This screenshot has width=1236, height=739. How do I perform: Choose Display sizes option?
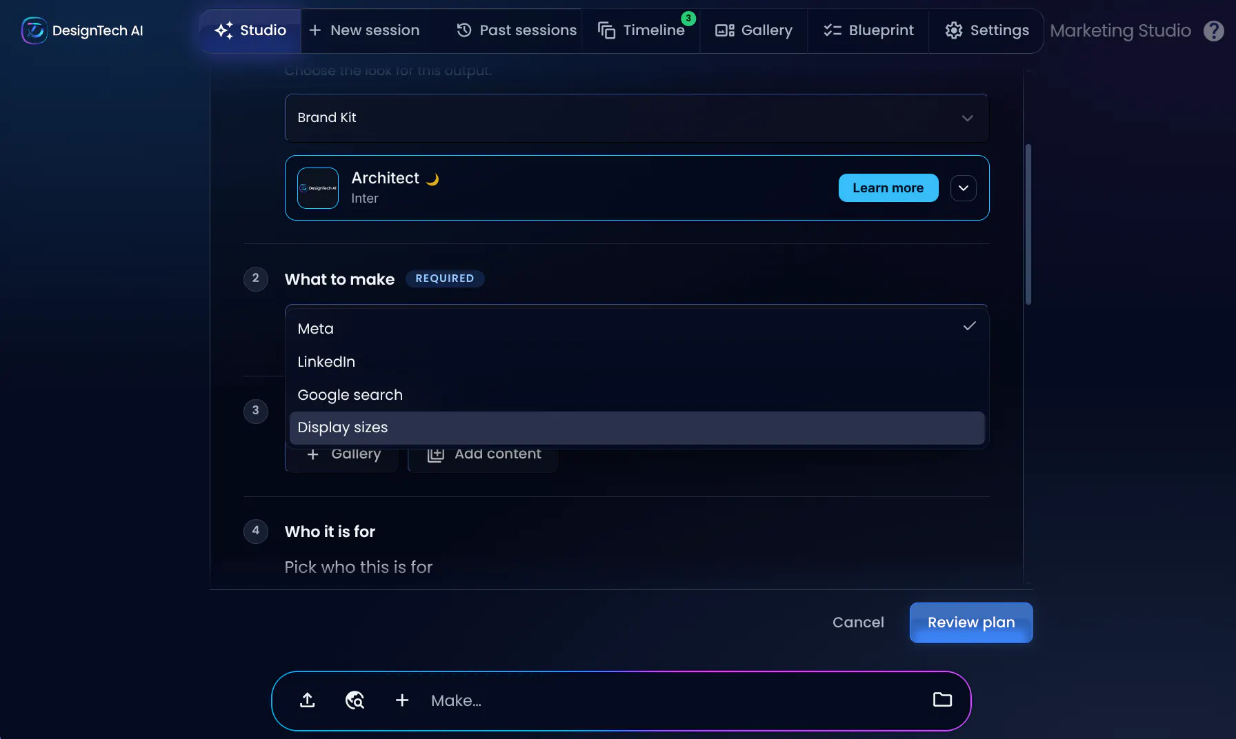[637, 427]
